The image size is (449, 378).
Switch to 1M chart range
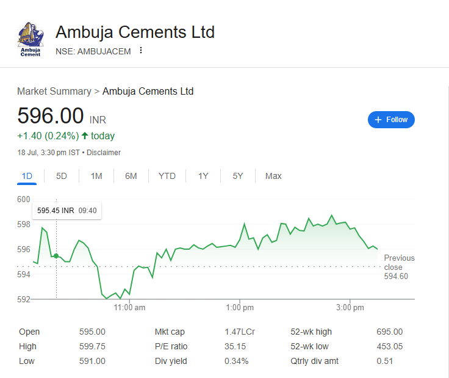[x=96, y=176]
